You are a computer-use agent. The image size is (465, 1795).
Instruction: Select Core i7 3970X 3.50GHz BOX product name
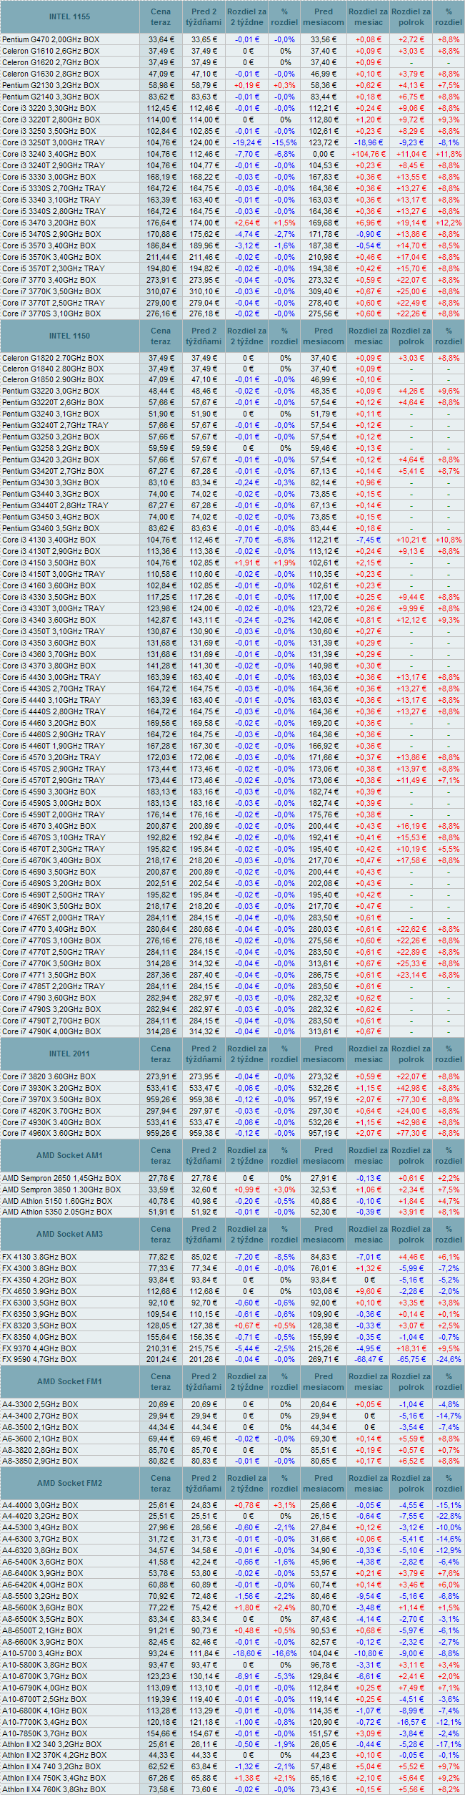tap(51, 1099)
